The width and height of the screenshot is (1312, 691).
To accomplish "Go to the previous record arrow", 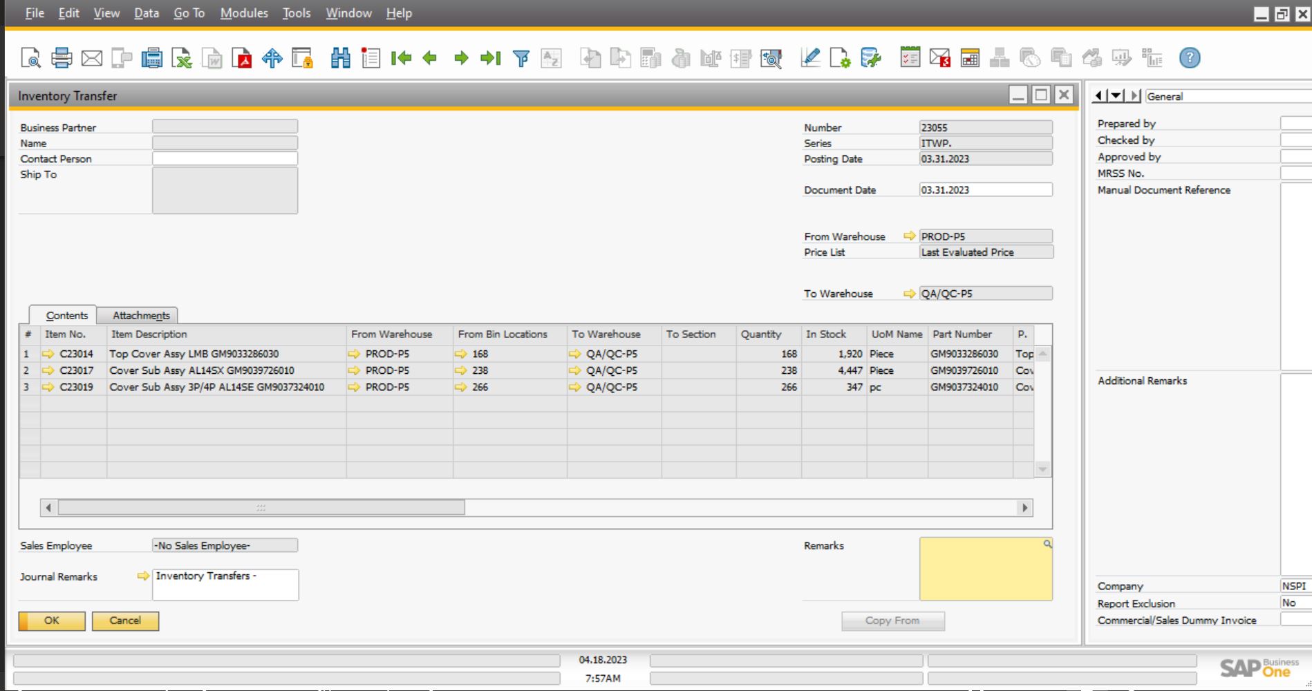I will [x=430, y=58].
